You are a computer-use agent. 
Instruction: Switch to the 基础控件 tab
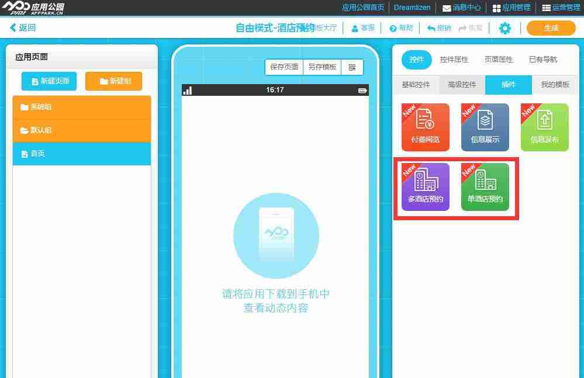415,84
